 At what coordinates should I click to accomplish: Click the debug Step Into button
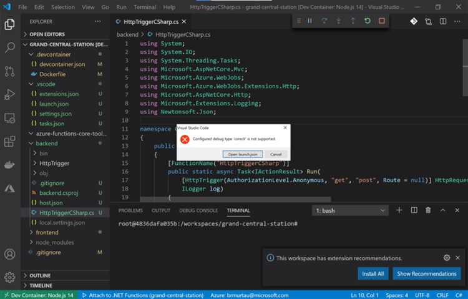click(338, 21)
